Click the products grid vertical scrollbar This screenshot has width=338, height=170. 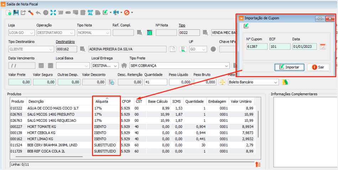coord(258,124)
